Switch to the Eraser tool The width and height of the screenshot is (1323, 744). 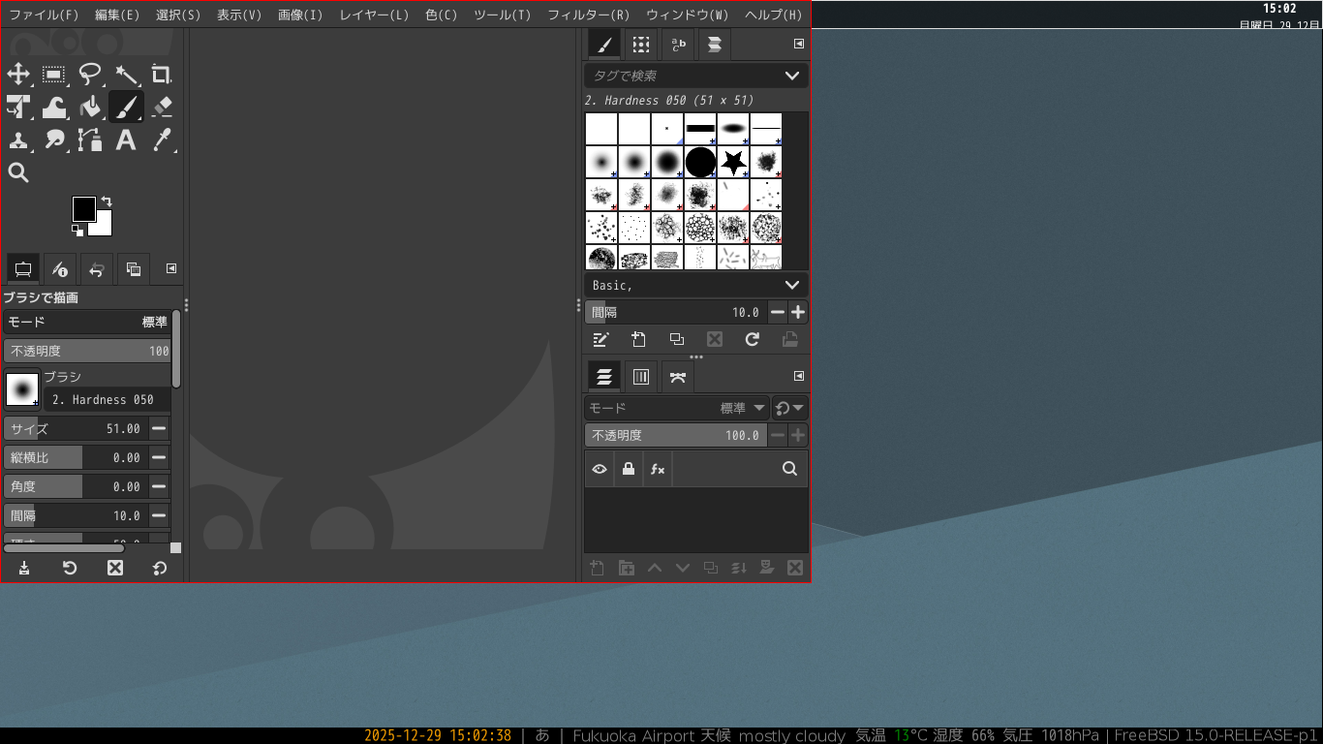(161, 108)
